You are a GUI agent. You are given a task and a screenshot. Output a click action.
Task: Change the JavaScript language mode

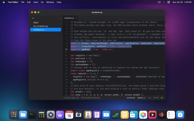(x=131, y=98)
